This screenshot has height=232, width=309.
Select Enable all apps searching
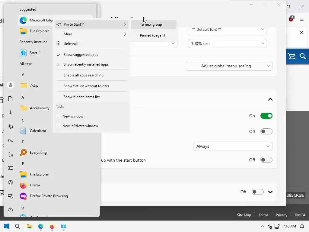point(92,75)
